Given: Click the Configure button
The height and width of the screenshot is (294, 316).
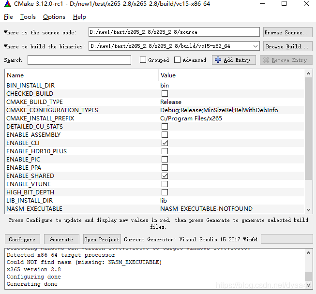Looking at the screenshot, I should click(22, 239).
